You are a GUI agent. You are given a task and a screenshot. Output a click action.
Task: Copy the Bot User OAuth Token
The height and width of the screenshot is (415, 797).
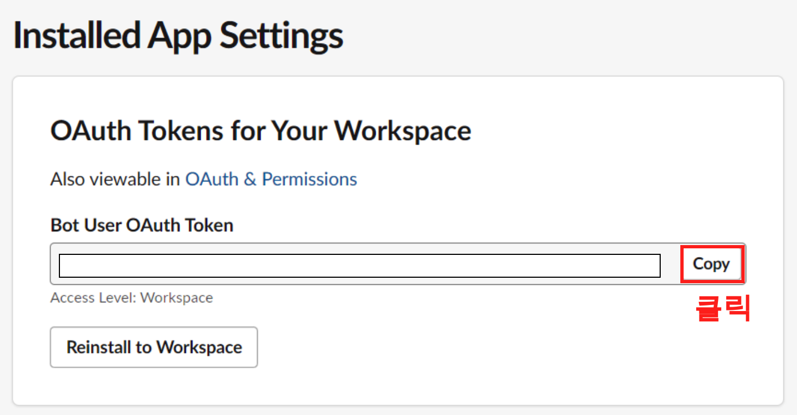(x=711, y=264)
